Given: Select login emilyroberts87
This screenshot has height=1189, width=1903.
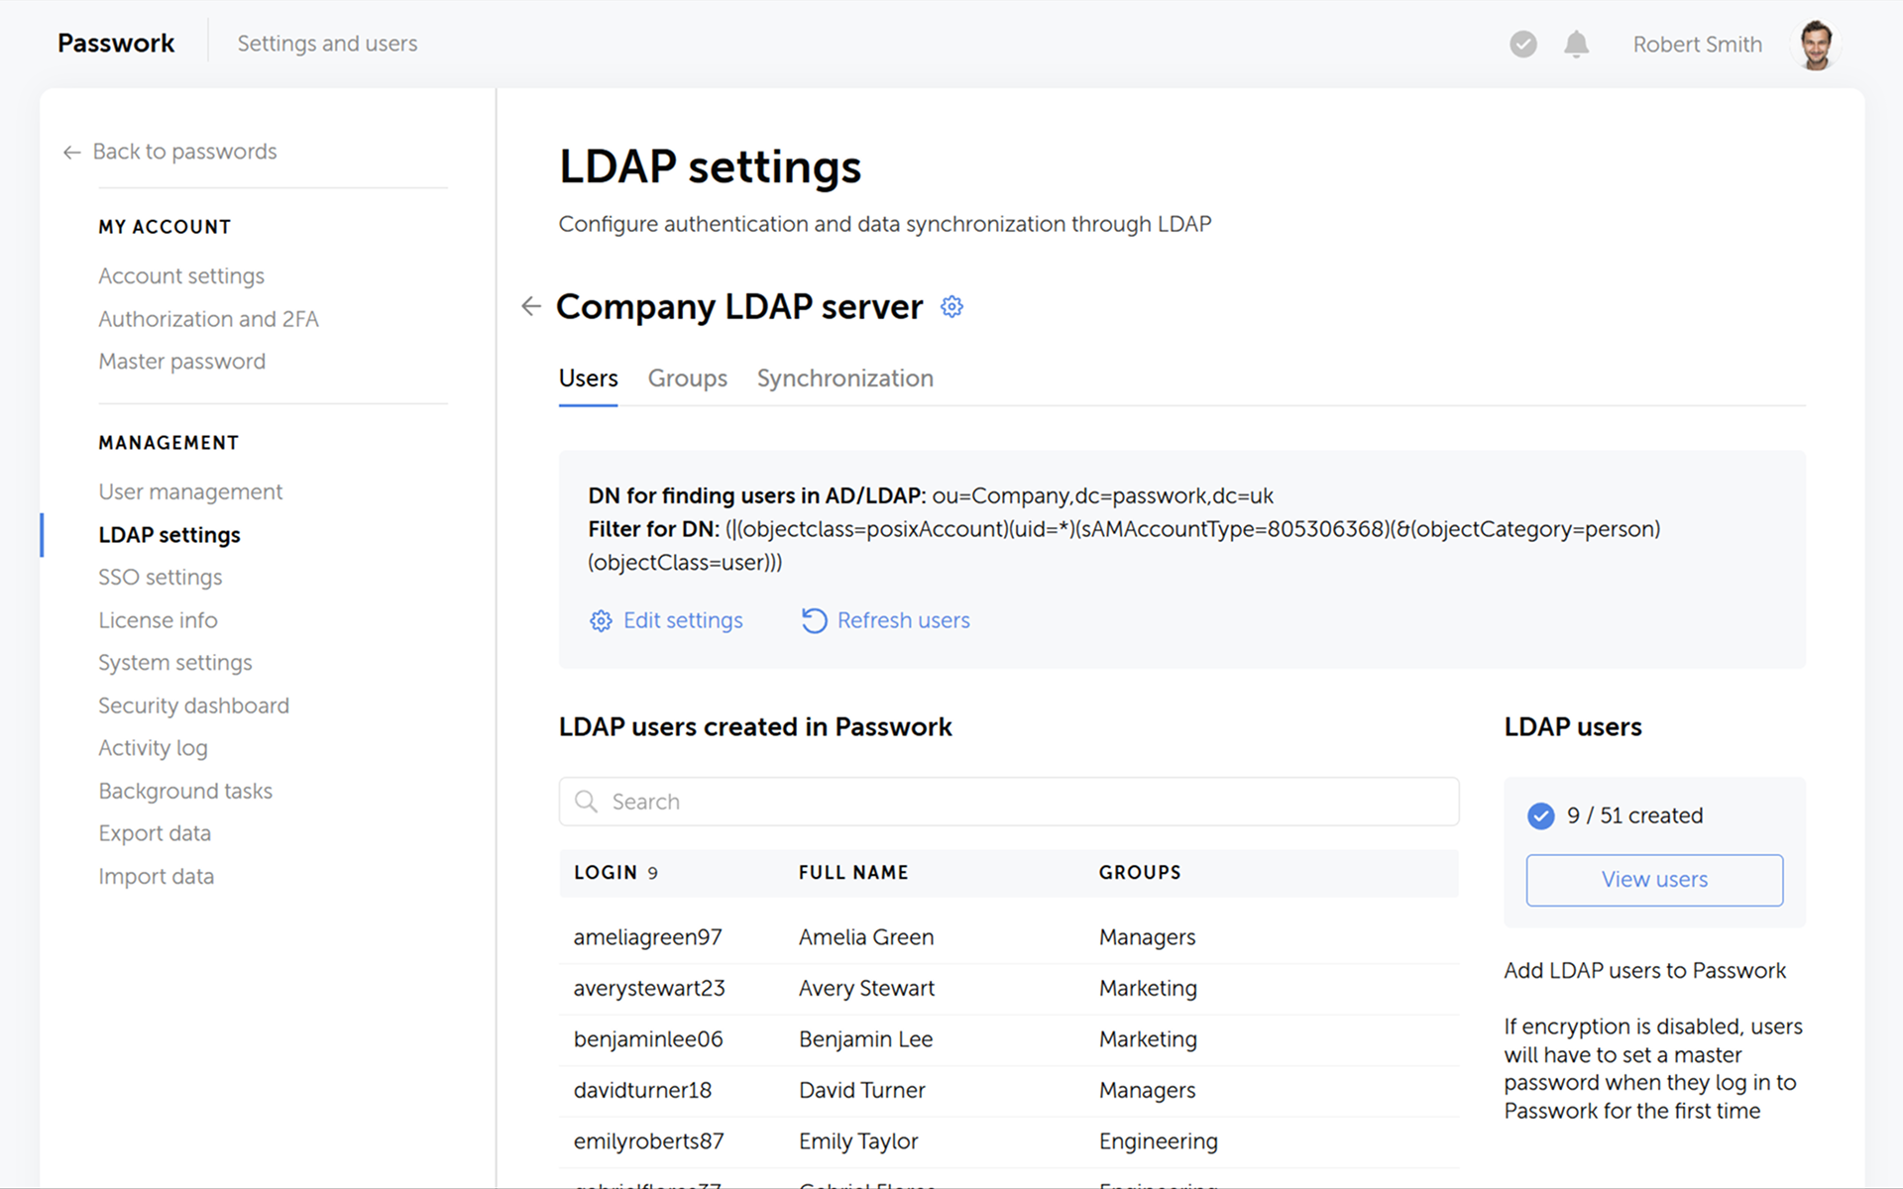Looking at the screenshot, I should tap(648, 1141).
